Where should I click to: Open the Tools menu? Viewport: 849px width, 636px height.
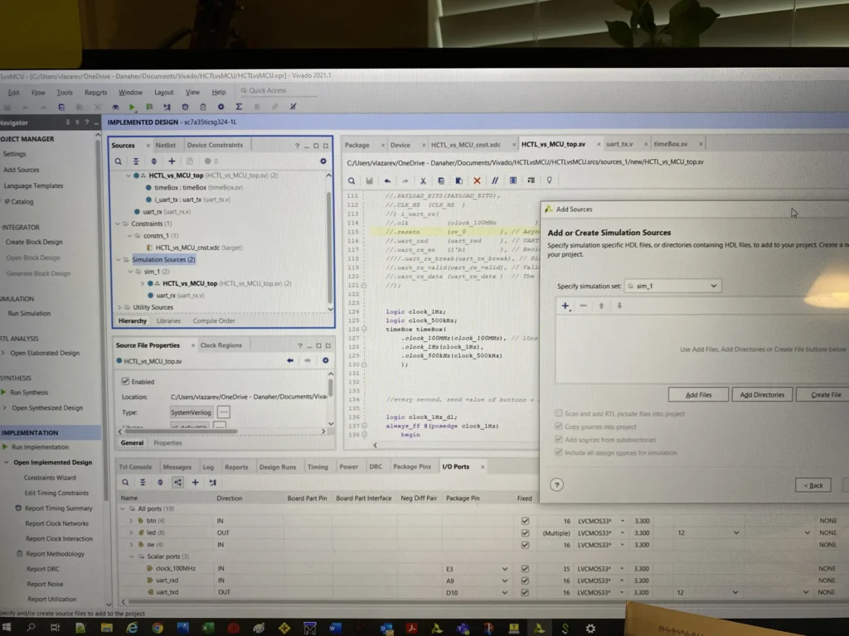pos(65,93)
